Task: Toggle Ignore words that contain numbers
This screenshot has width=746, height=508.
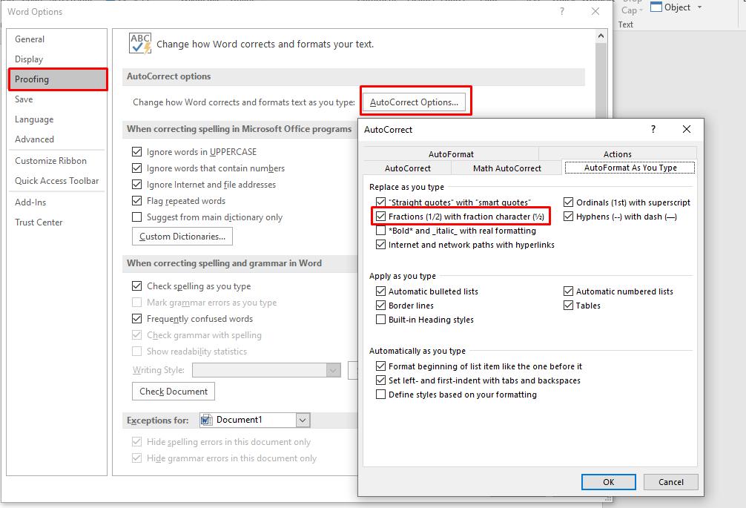Action: (137, 168)
